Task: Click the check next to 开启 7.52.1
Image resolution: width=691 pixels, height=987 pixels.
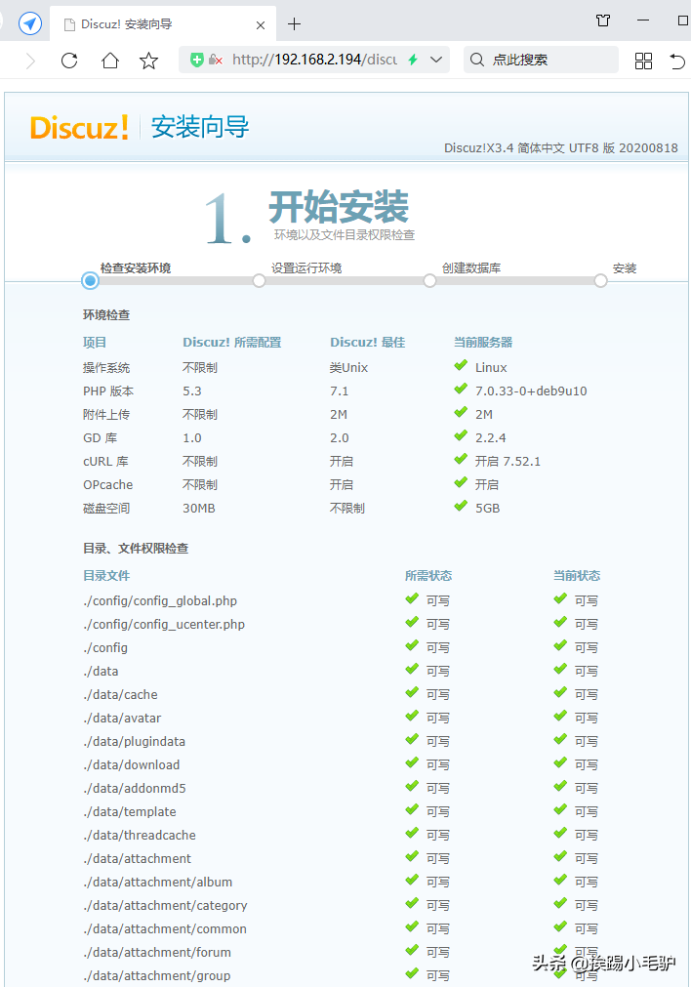Action: coord(461,459)
